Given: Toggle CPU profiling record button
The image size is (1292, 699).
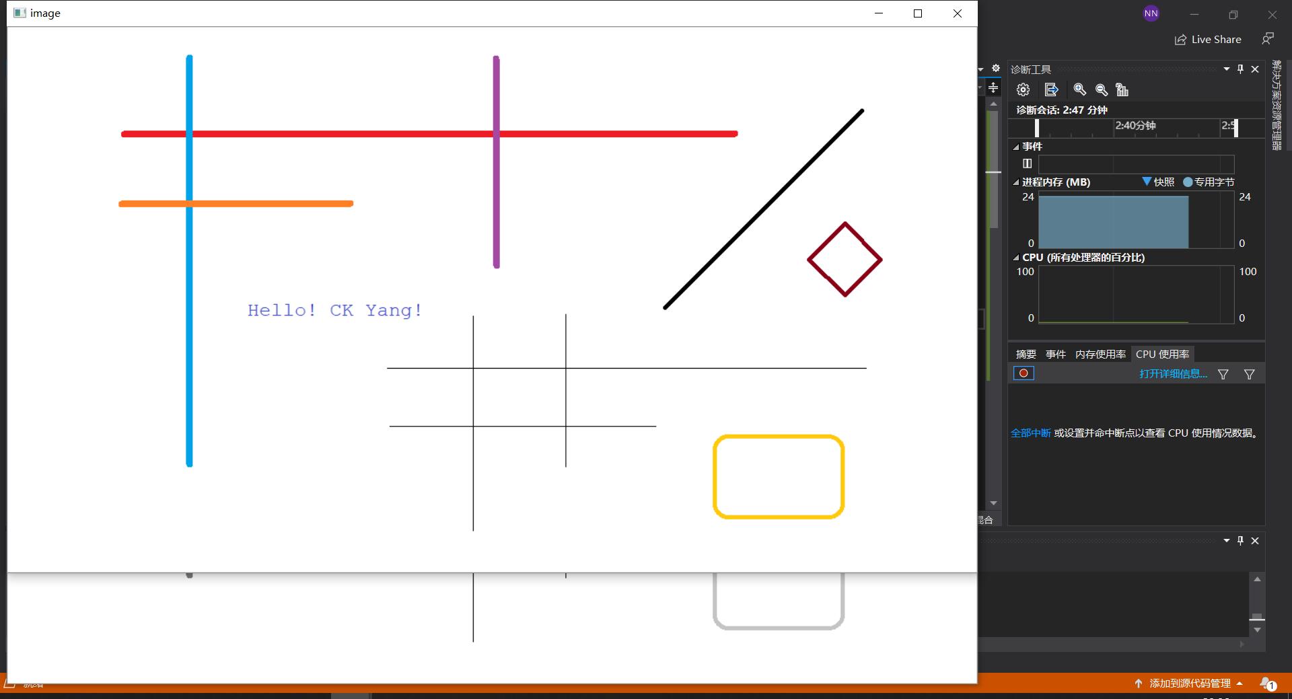Looking at the screenshot, I should tap(1024, 373).
